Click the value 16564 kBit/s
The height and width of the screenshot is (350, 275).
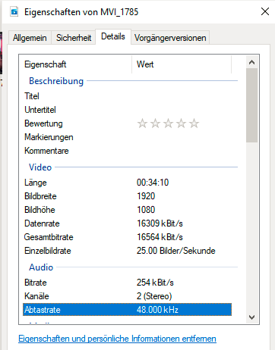[160, 237]
